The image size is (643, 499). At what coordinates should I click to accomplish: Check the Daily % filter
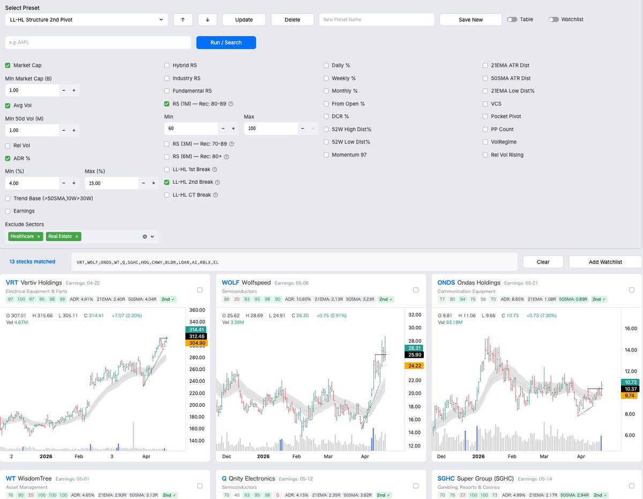[x=326, y=65]
